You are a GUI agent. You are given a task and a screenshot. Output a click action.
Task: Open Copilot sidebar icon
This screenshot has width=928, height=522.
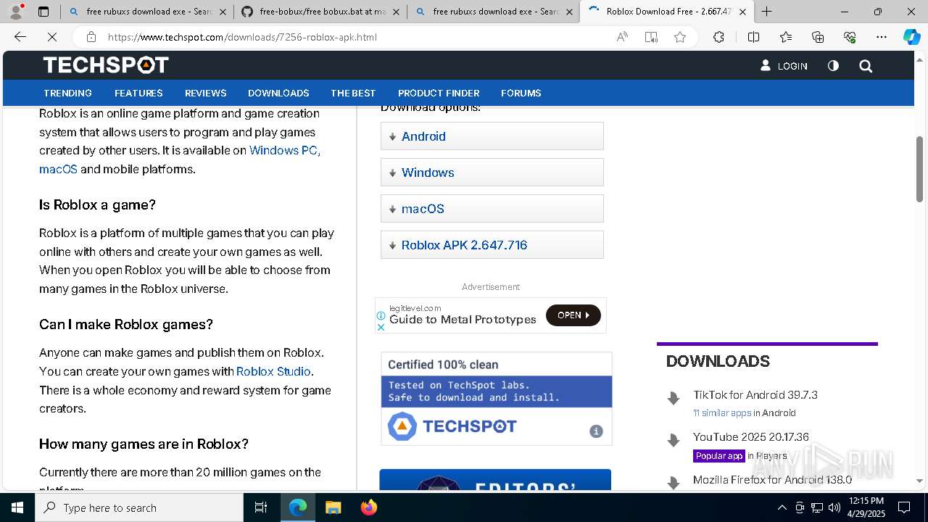(x=911, y=37)
